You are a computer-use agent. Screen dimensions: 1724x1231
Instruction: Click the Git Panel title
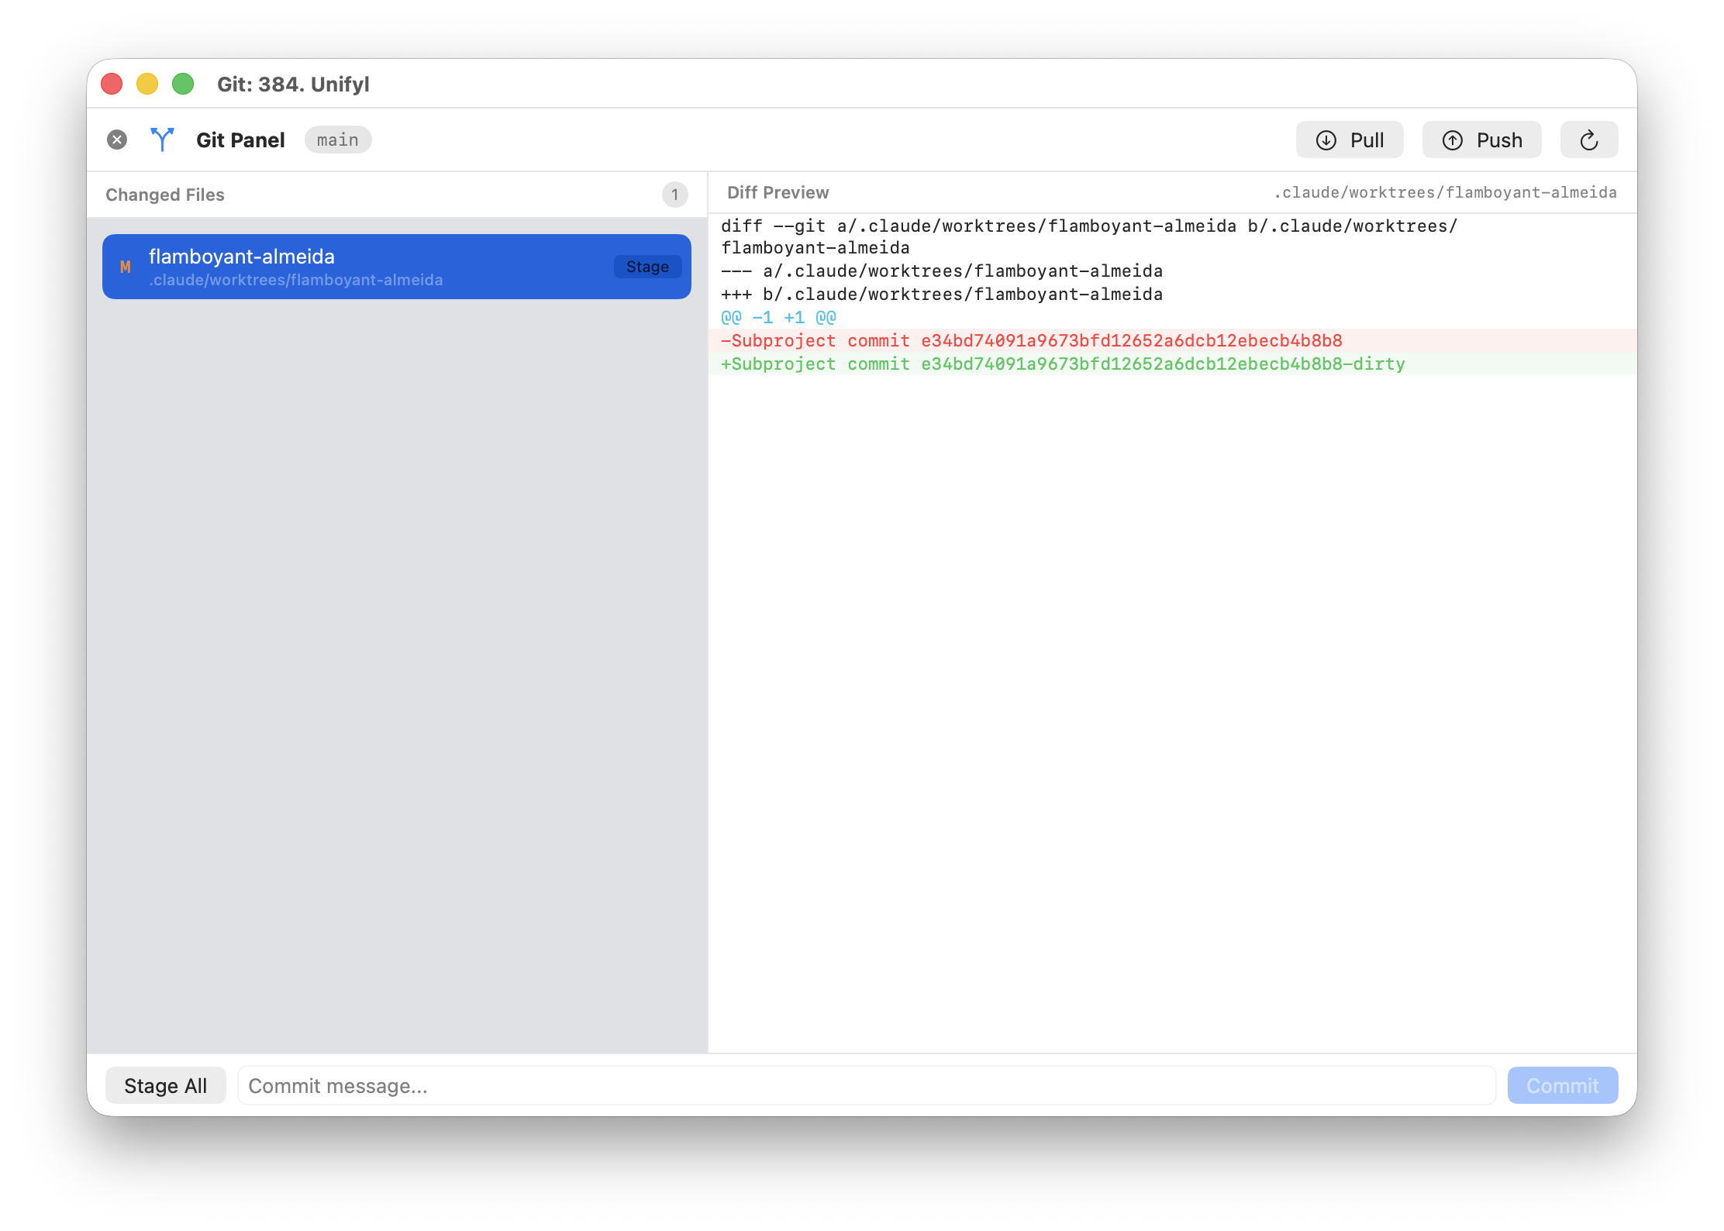[240, 140]
